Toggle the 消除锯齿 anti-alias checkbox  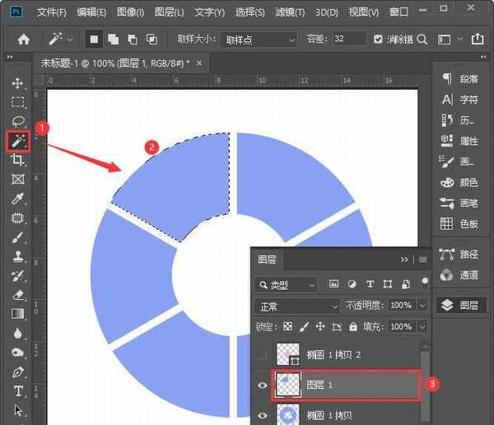tap(378, 39)
